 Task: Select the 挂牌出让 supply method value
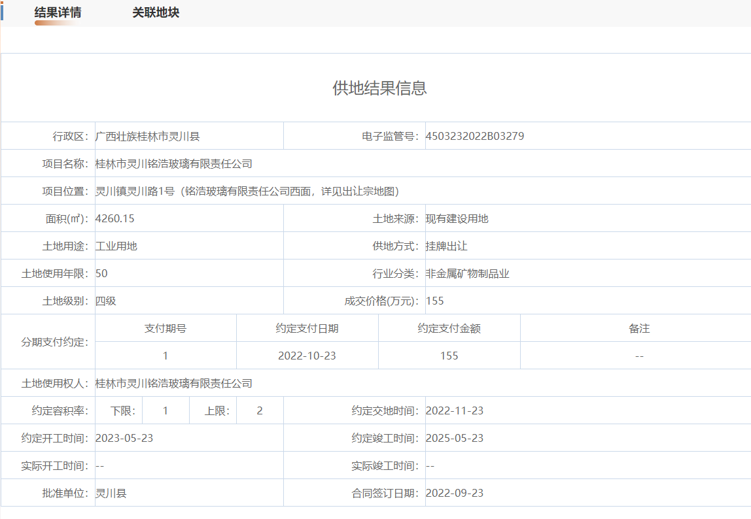click(x=446, y=246)
